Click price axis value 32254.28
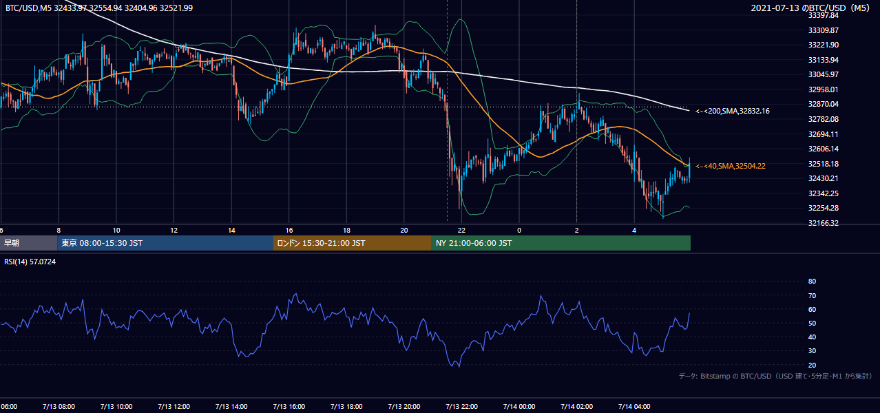Viewport: 880px width, 413px height. pyautogui.click(x=824, y=208)
